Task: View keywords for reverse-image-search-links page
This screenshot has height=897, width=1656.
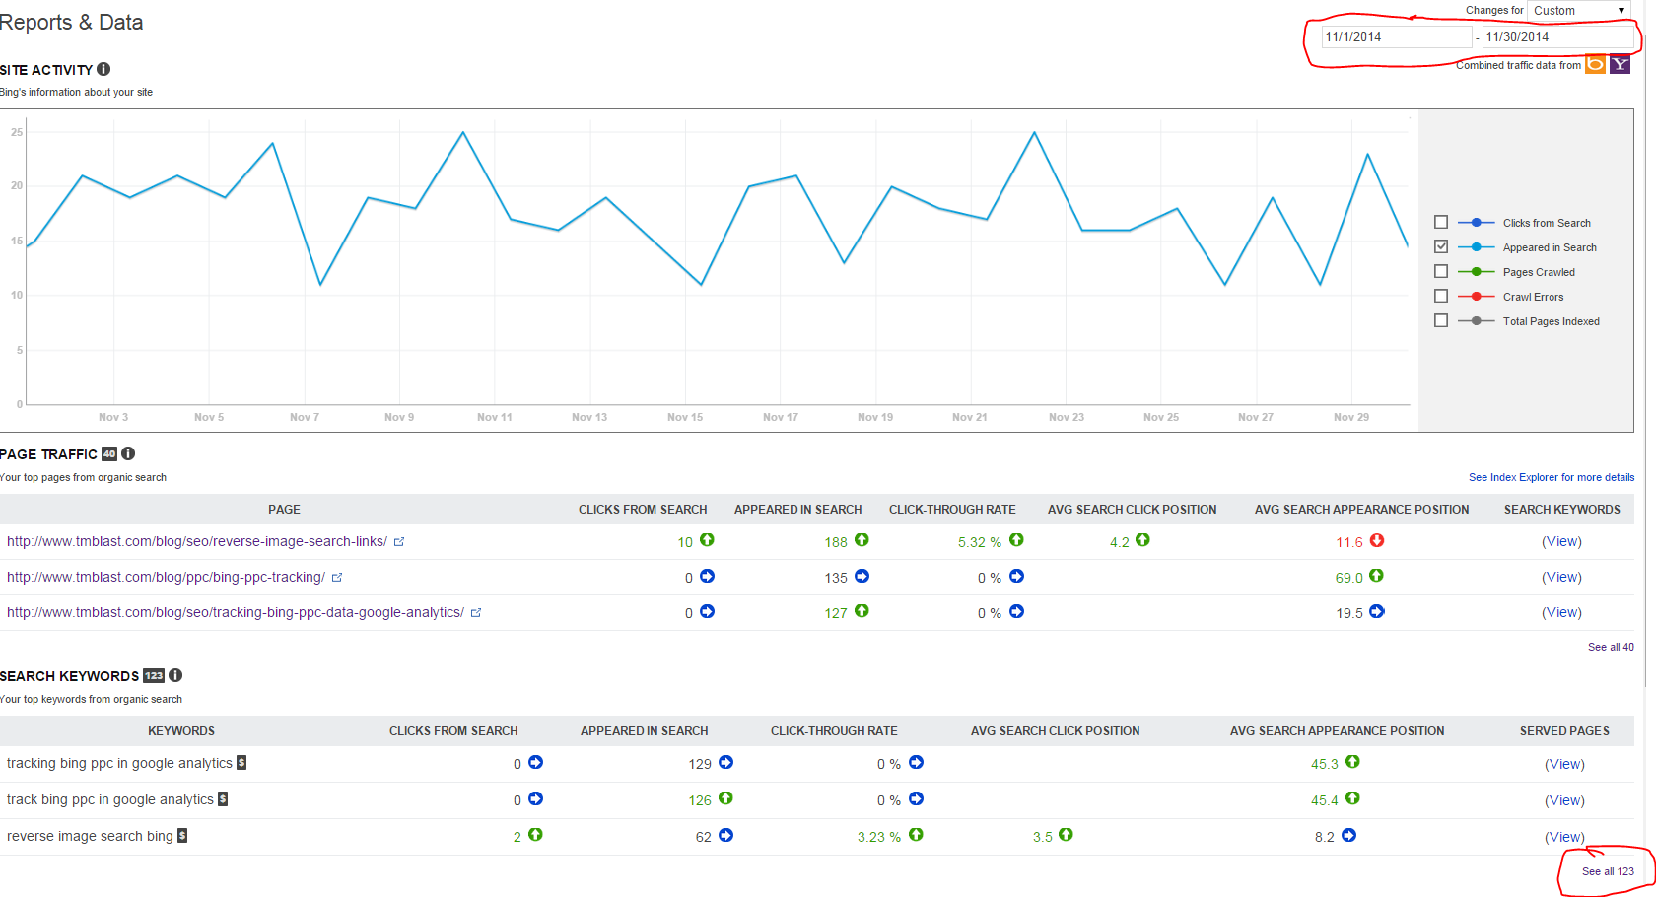Action: (1561, 541)
